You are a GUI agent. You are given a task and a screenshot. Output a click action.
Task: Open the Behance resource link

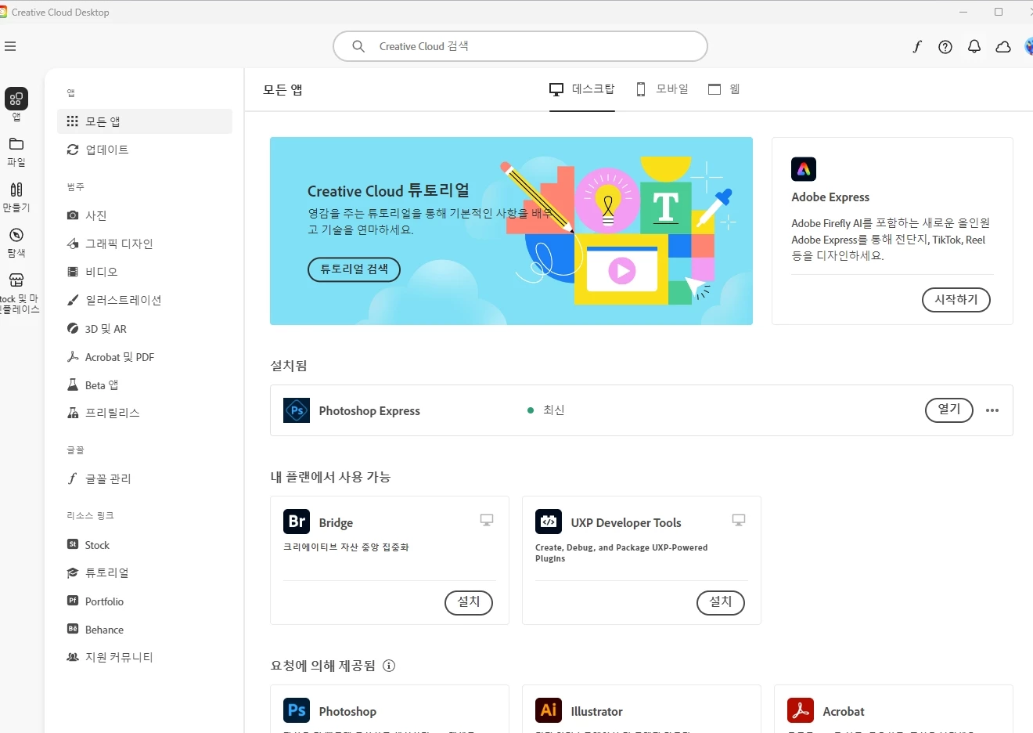click(x=145, y=630)
